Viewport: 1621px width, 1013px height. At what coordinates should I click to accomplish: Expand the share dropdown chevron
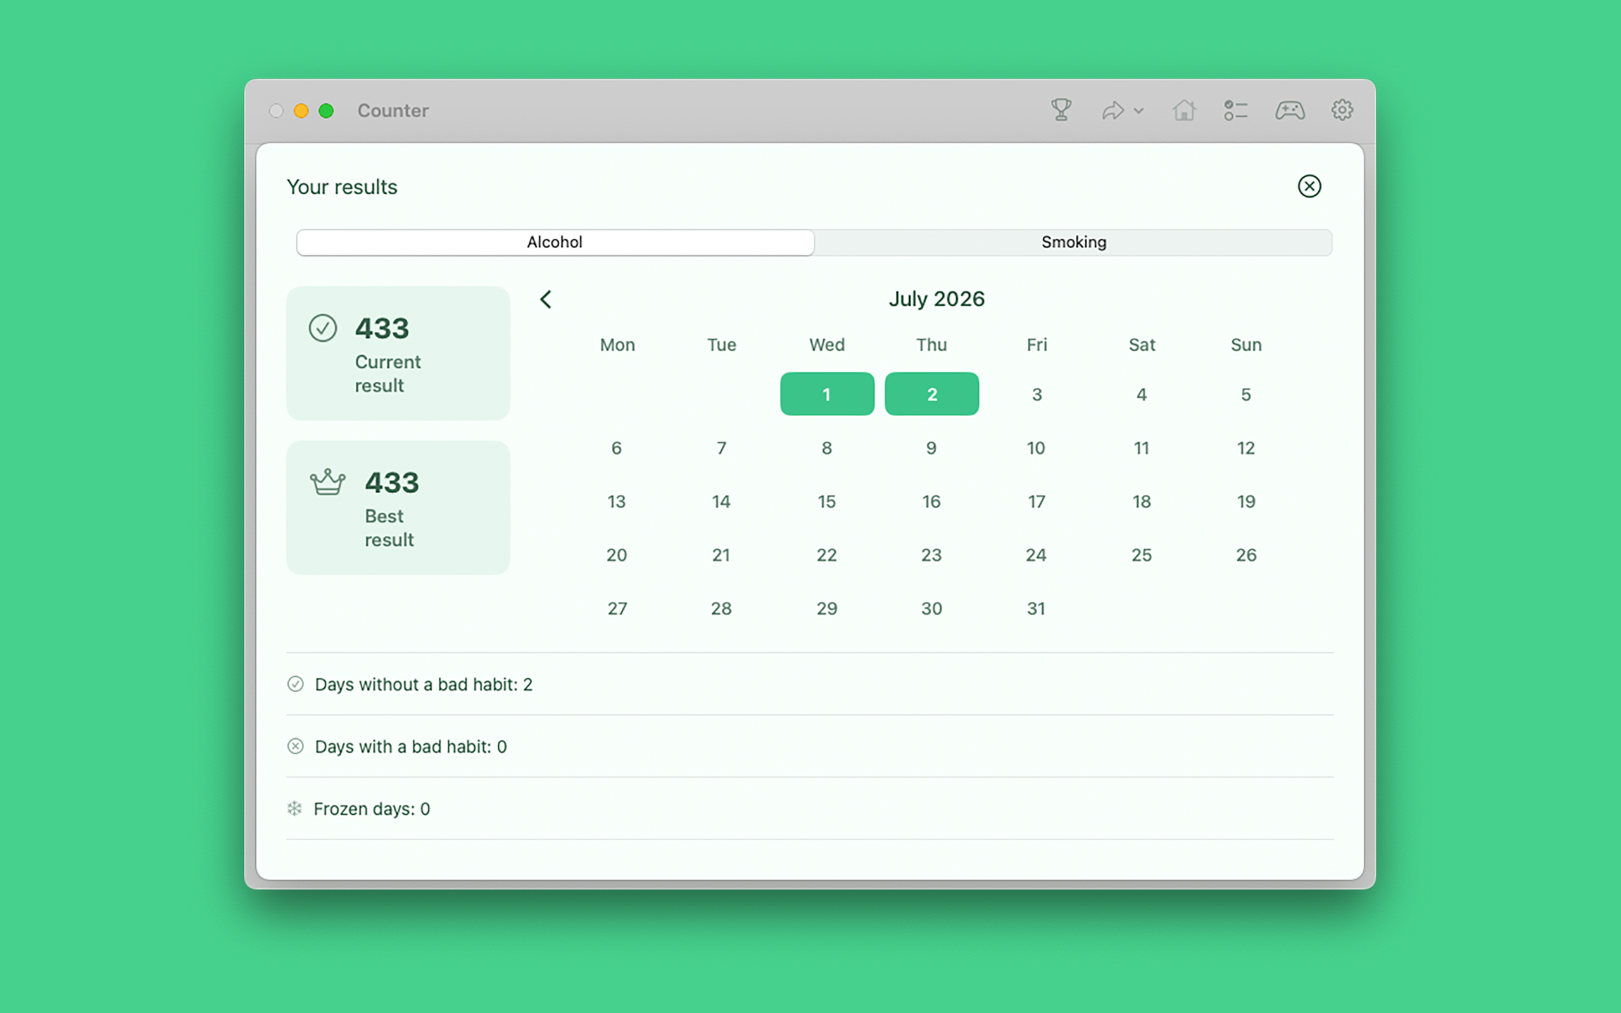1138,111
